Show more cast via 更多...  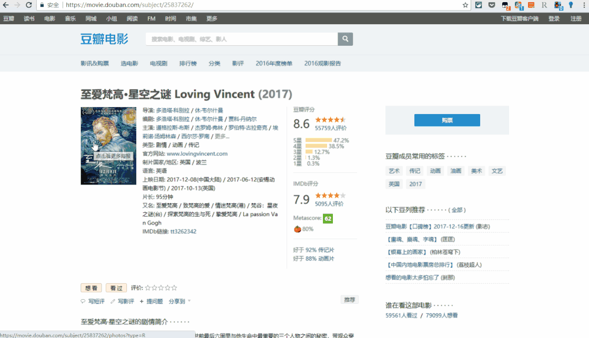tap(221, 136)
